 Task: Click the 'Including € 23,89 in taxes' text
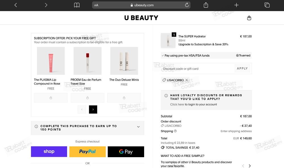[178, 143]
